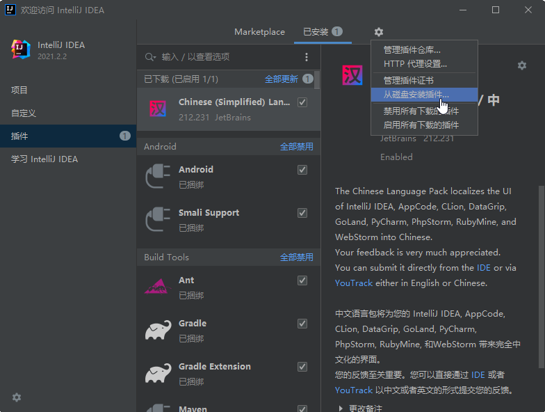Viewport: 545px width, 412px height.
Task: Click the IntelliJ IDEA logo in sidebar
Action: tap(21, 49)
